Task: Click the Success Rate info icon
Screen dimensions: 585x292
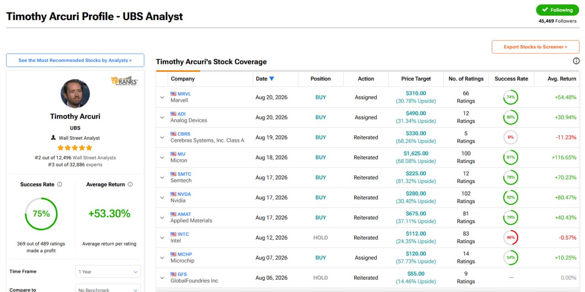Action: pos(60,184)
